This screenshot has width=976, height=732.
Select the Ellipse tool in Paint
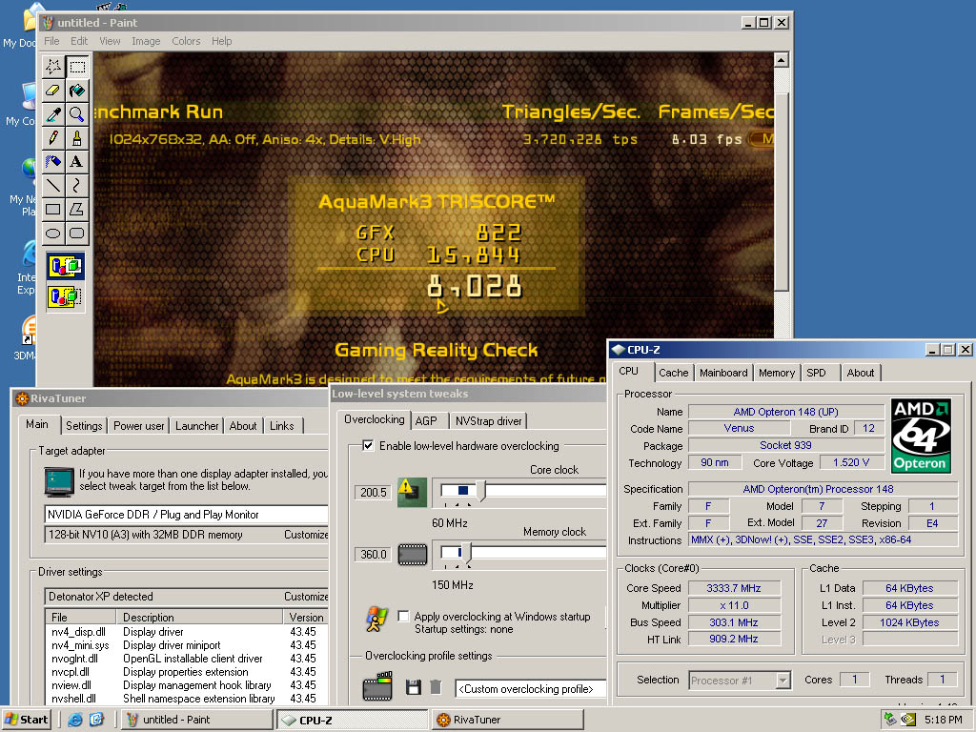pos(53,234)
